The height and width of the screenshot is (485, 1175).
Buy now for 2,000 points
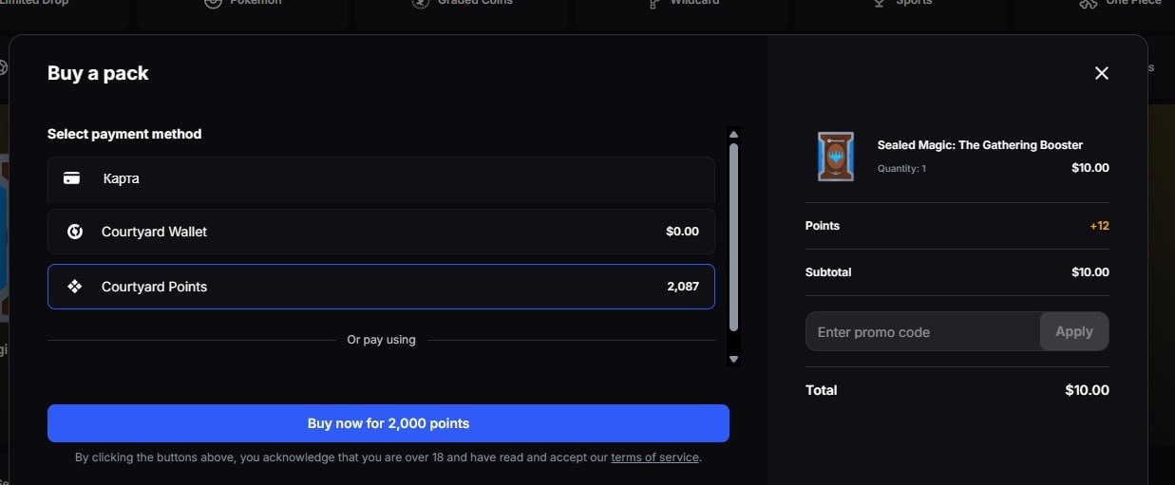[389, 423]
